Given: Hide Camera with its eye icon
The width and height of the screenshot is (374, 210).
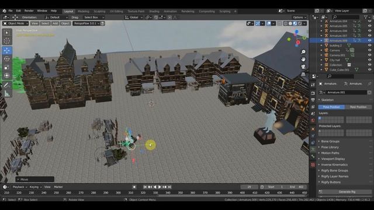Looking at the screenshot, I should [369, 50].
